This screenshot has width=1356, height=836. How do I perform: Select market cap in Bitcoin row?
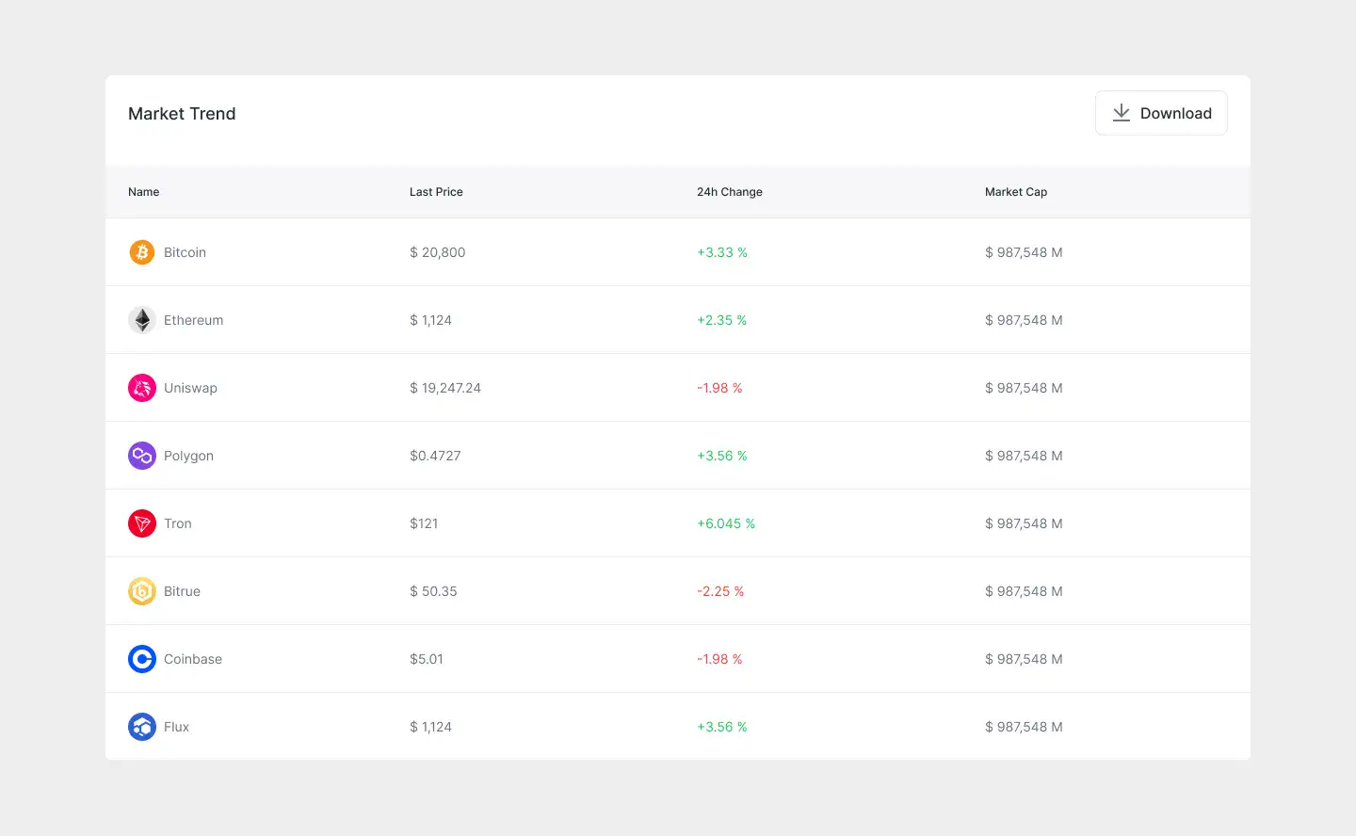1024,252
